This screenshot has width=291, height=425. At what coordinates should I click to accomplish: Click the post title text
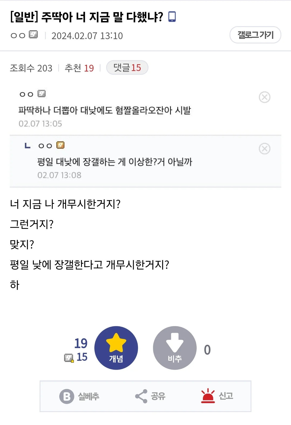(87, 17)
